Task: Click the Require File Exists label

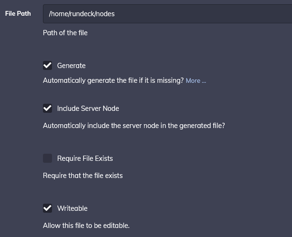Action: tap(85, 158)
